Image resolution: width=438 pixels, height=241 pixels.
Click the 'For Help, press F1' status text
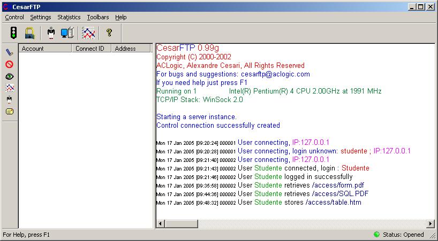click(26, 235)
